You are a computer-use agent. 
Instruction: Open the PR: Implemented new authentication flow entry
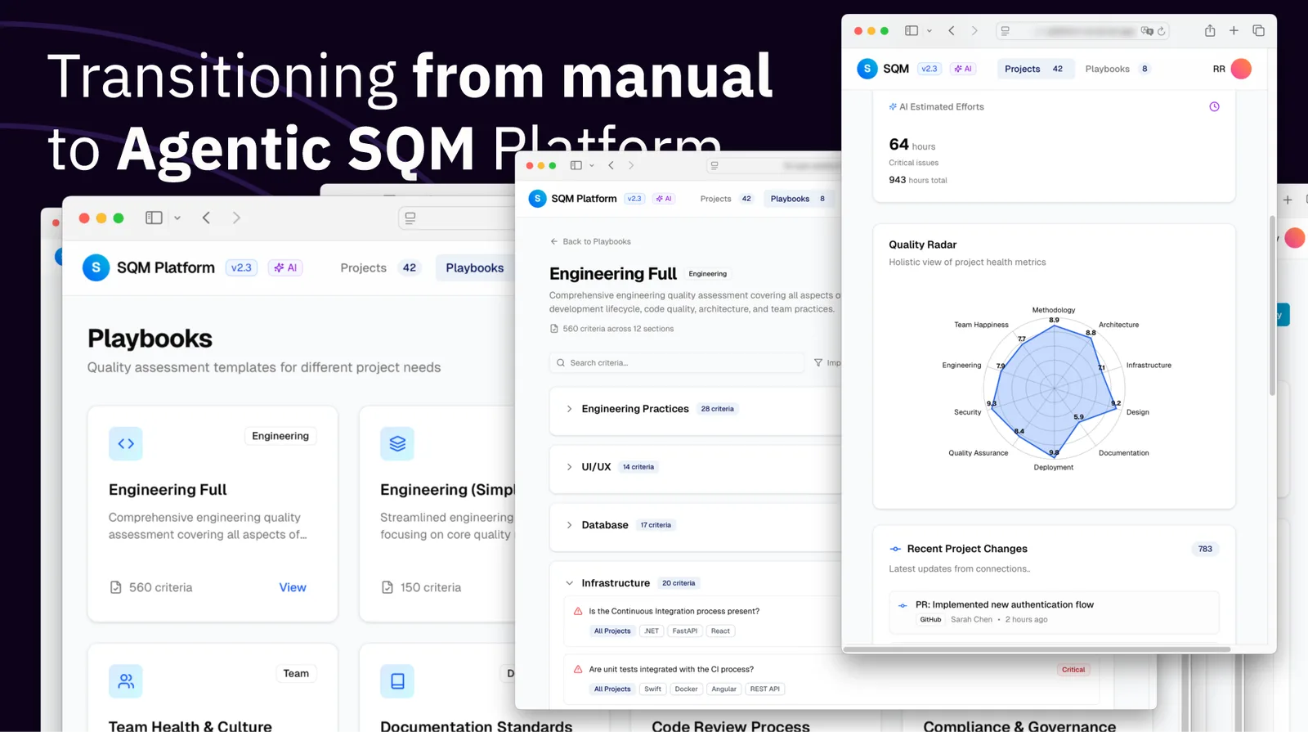click(x=1054, y=612)
